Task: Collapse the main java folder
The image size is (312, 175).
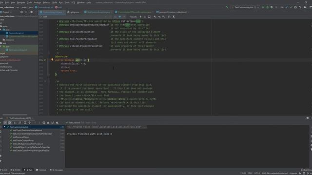Action: click(1, 30)
